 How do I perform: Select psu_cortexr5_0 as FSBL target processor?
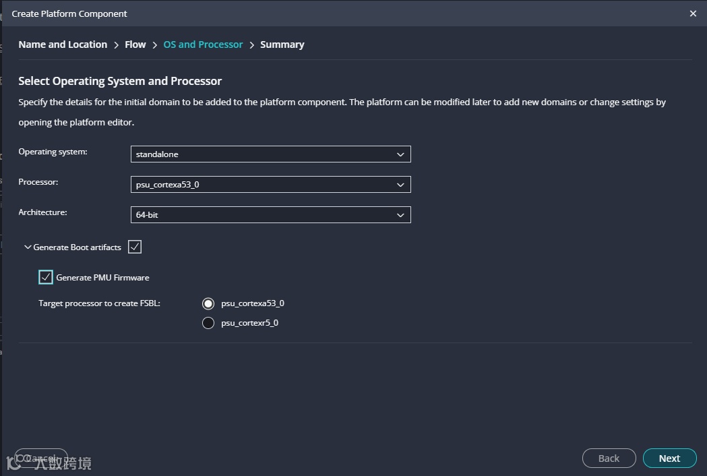click(208, 323)
